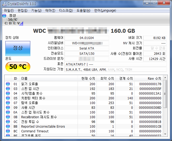Click the CrystalDiskInfo title bar app icon
Image resolution: width=172 pixels, height=141 pixels.
(4, 4)
